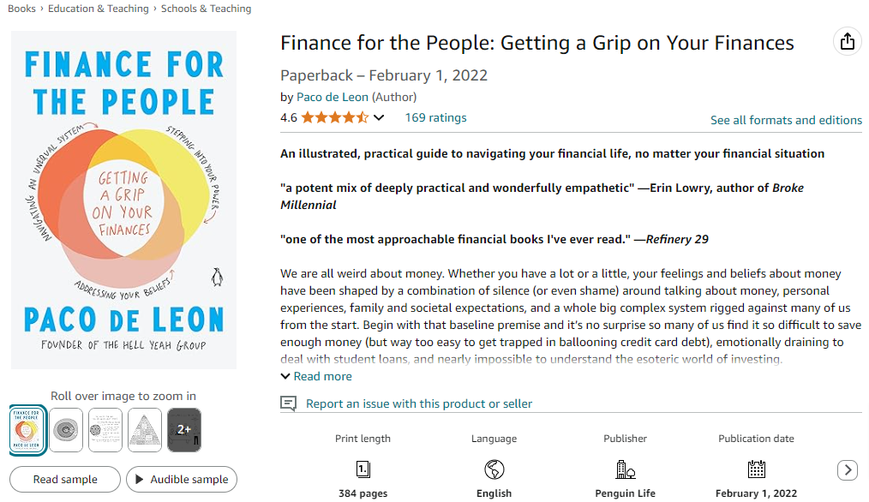Viewport: 869px width, 502px height.
Task: View the 169 ratings link
Action: [x=434, y=117]
